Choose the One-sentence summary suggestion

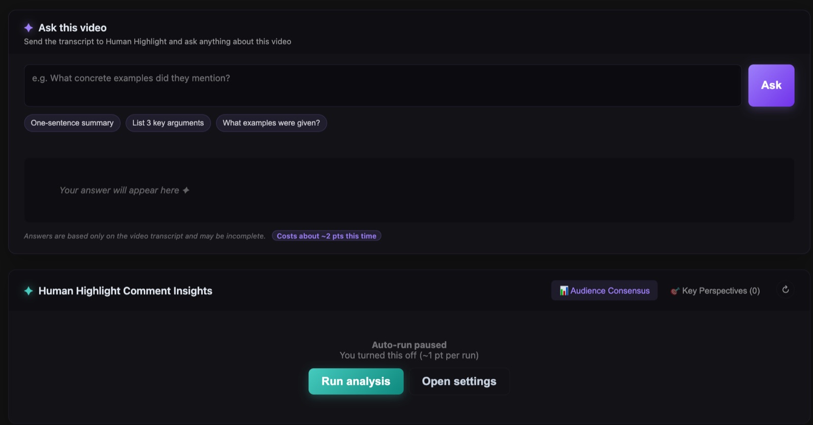pyautogui.click(x=72, y=123)
